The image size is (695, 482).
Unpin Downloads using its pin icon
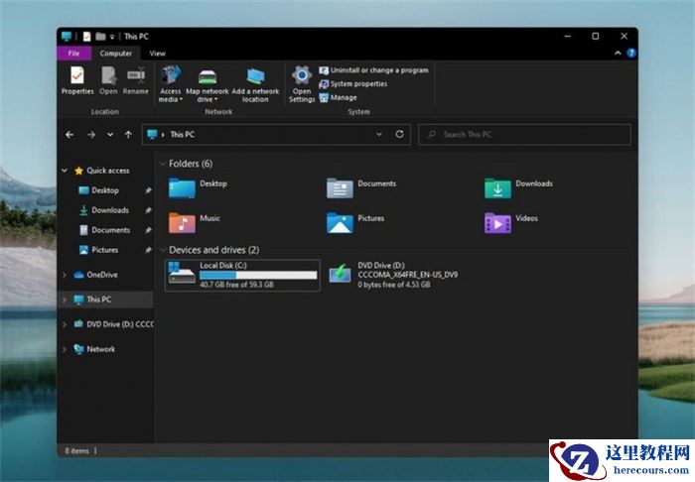click(148, 210)
